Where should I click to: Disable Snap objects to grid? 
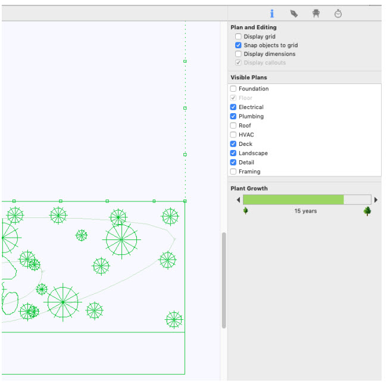(238, 45)
